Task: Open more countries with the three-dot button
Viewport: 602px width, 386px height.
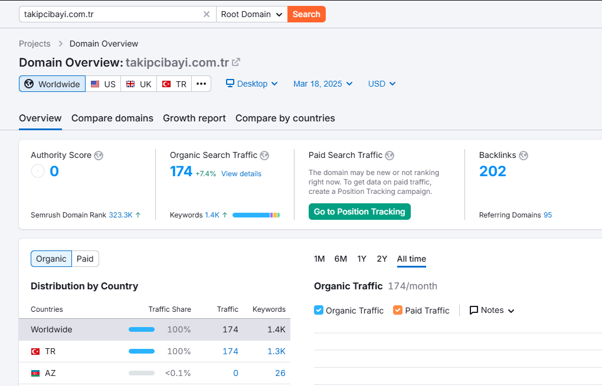Action: (x=201, y=84)
